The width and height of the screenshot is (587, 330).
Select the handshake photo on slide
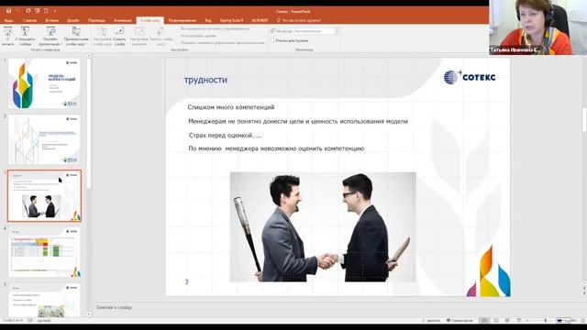323,226
